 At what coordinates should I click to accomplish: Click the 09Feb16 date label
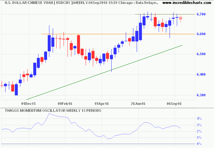pos(65,104)
